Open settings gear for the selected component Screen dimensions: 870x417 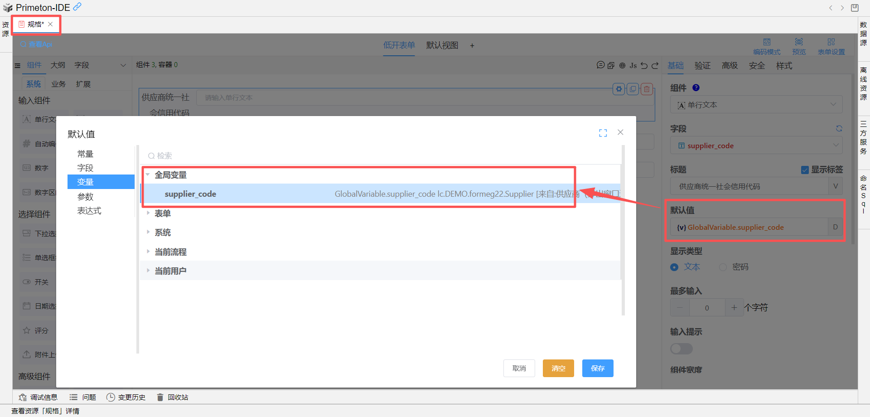(x=619, y=89)
